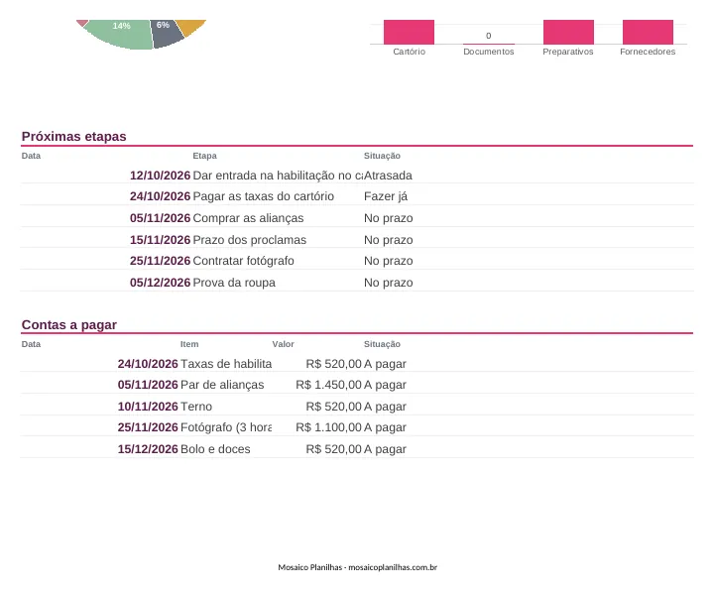Select Contratar fotógrafo cell
The height and width of the screenshot is (592, 713).
[x=243, y=261]
